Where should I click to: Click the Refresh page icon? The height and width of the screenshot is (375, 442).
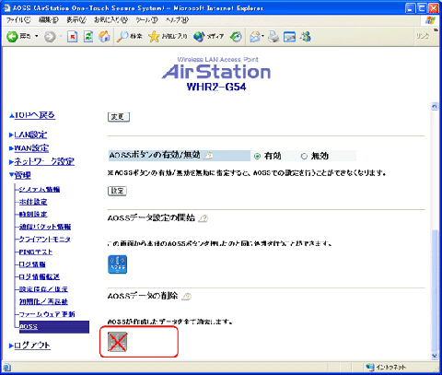(88, 37)
